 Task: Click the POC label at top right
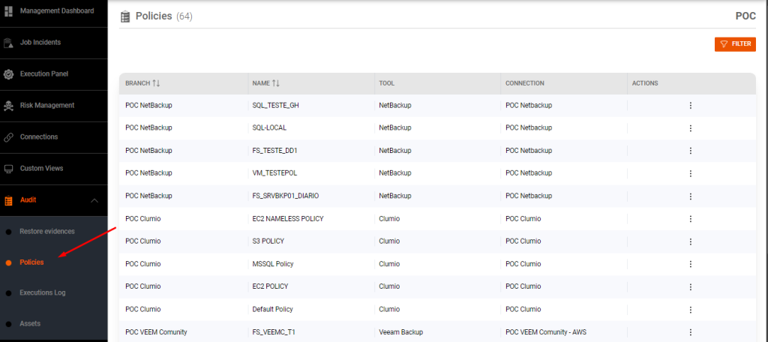coord(745,16)
